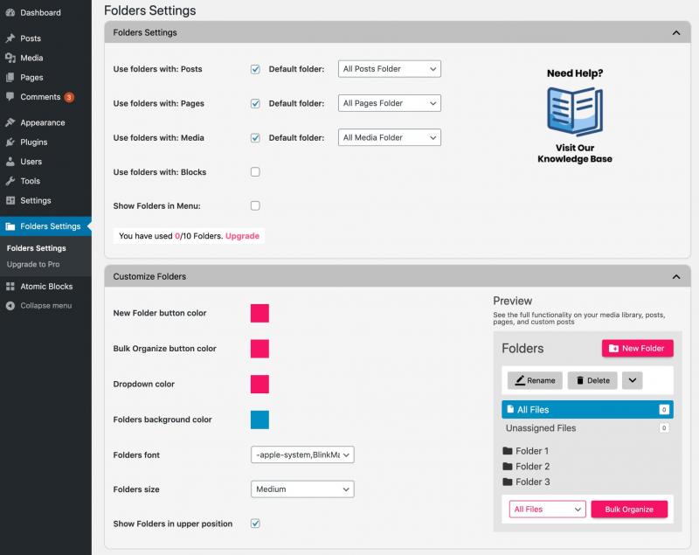Click the Bulk Organize preview button

[629, 510]
